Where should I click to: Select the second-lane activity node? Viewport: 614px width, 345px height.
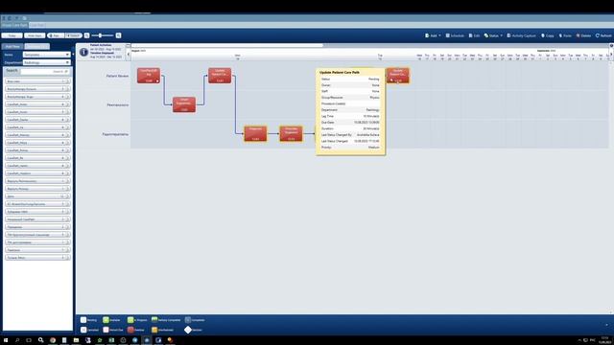coord(184,104)
